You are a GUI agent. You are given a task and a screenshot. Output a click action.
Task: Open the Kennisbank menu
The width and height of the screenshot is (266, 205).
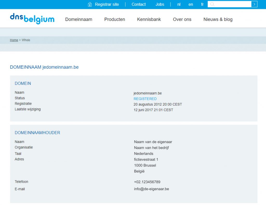pos(149,19)
